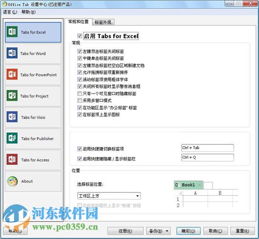259x239 pixels.
Task: Enable 只有一个可见窗口时隐藏标签 checkbox
Action: coord(80,94)
